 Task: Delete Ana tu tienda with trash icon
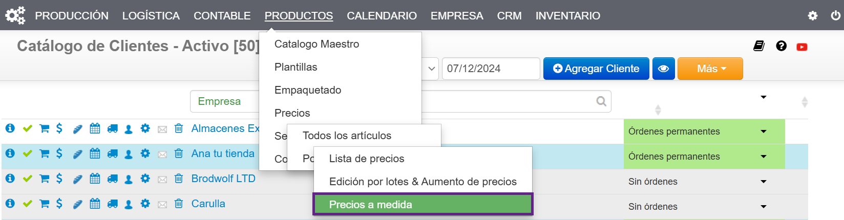click(x=179, y=153)
